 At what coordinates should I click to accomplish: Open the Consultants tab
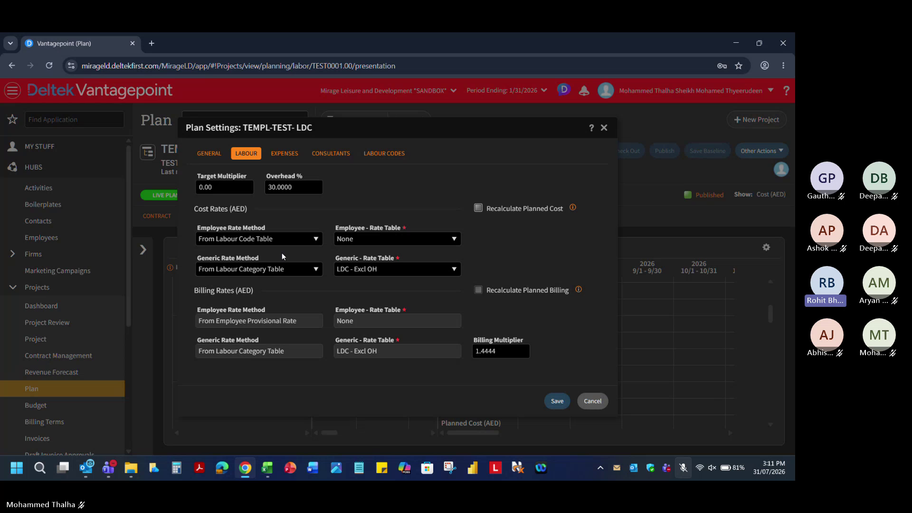pos(331,153)
